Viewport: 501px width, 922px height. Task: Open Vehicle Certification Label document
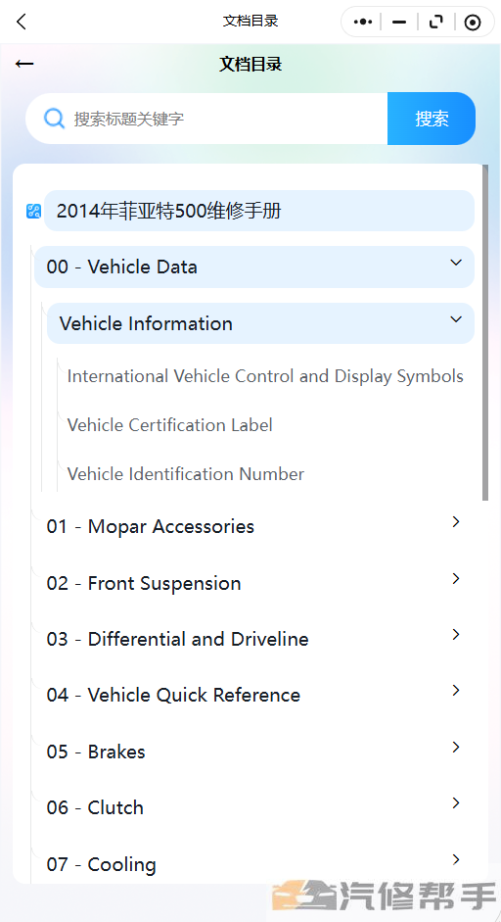(x=169, y=425)
